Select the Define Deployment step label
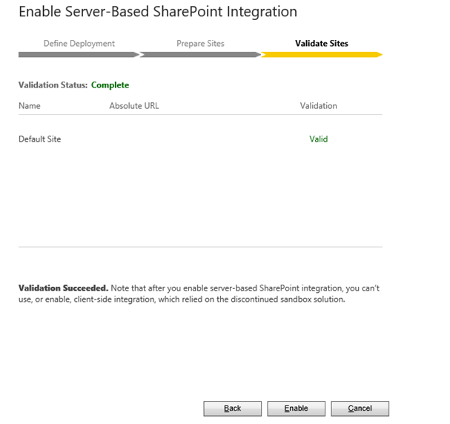 point(79,44)
